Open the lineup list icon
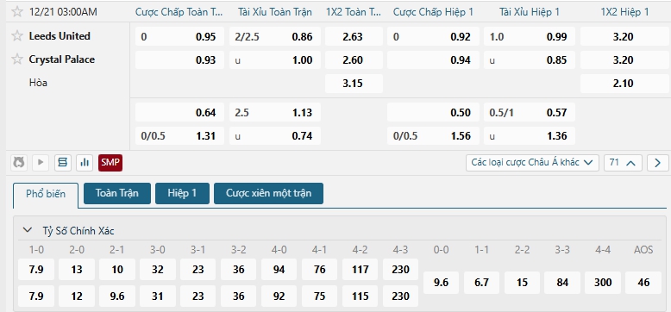Screen dimensions: 671x312 (x=62, y=162)
